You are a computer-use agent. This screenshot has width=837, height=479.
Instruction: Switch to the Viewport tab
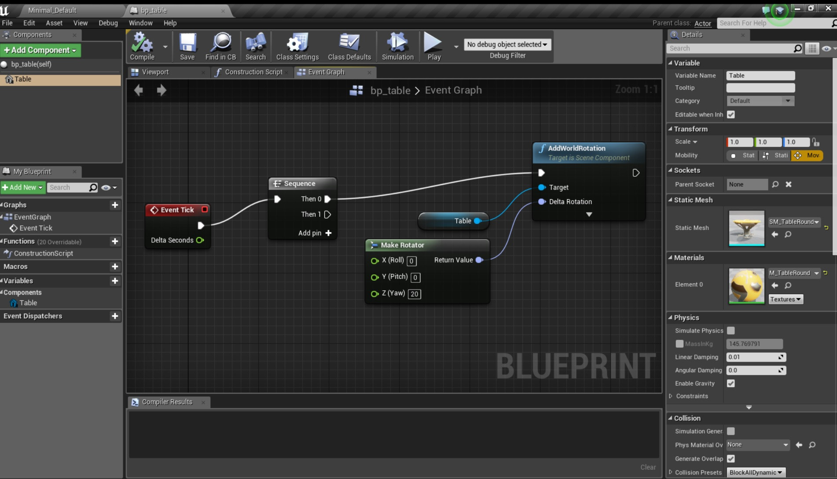pos(155,72)
